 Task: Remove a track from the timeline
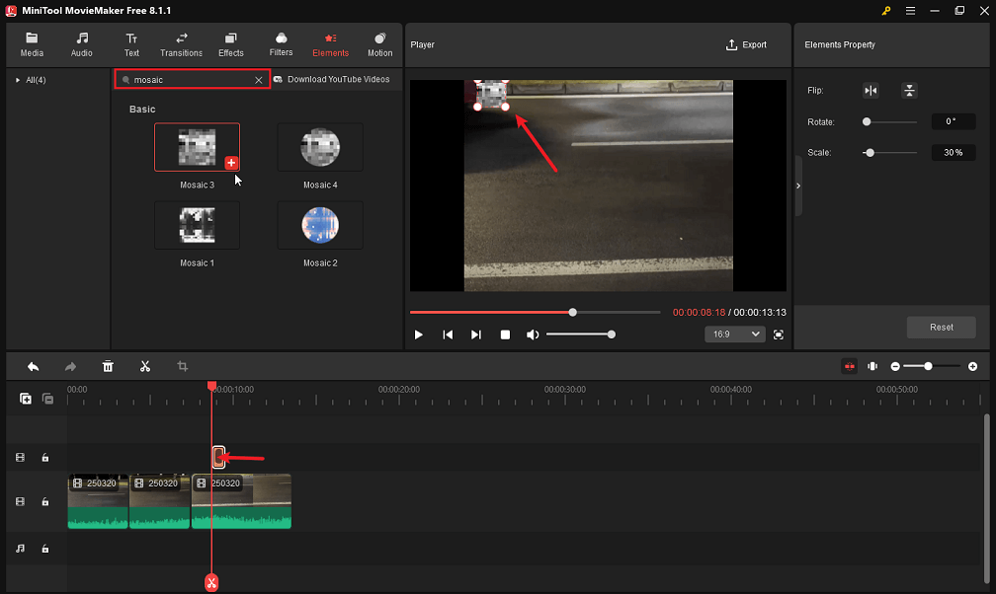47,399
